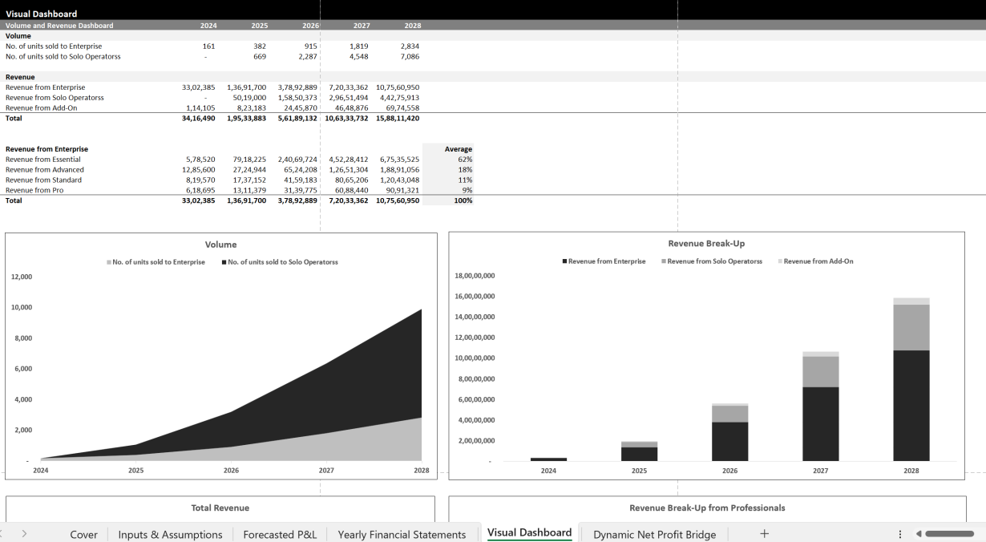Click the Solo Operatorss units legend swatch

pos(224,262)
